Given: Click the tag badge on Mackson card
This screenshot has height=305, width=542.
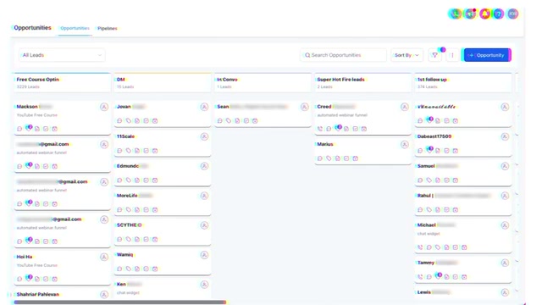Looking at the screenshot, I should click(x=29, y=128).
